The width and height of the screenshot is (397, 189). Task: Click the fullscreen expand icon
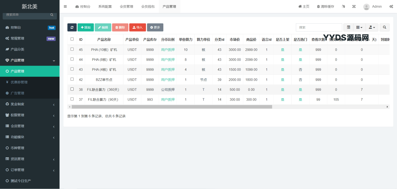[x=354, y=6]
